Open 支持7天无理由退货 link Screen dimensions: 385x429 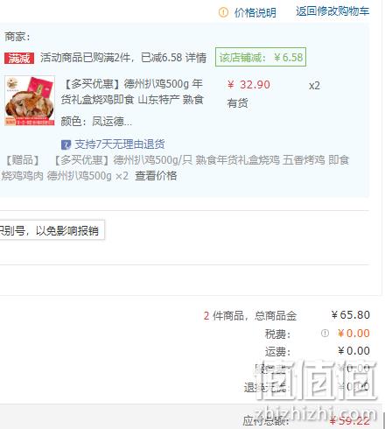coord(120,144)
